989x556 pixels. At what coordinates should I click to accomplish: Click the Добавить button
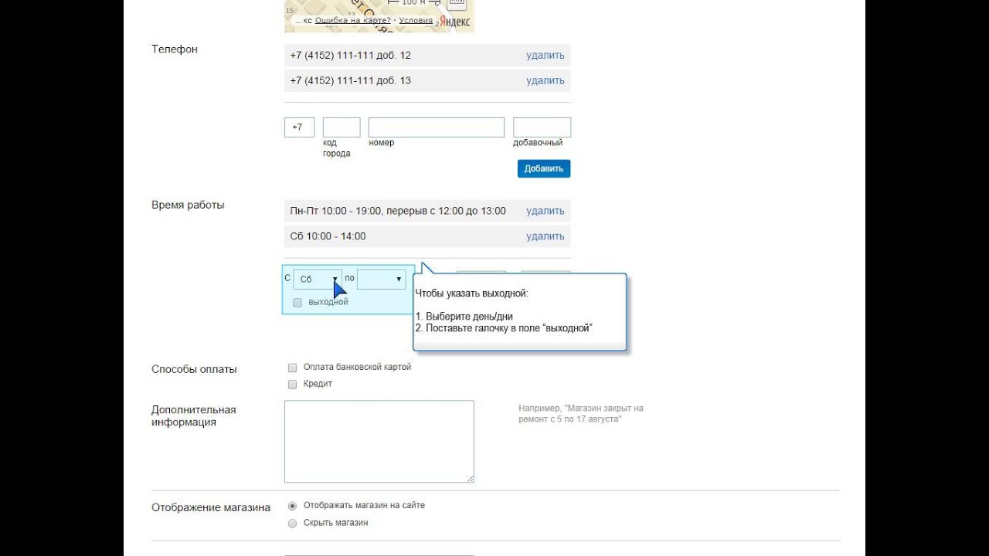(x=544, y=168)
